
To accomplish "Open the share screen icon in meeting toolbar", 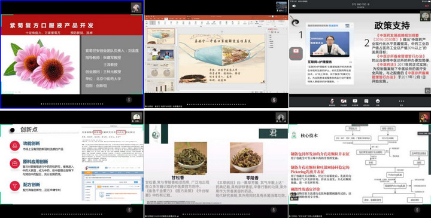I will tap(355, 102).
